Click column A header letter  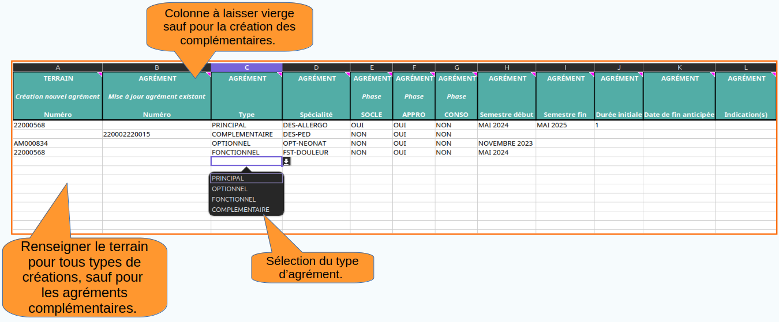click(x=58, y=68)
